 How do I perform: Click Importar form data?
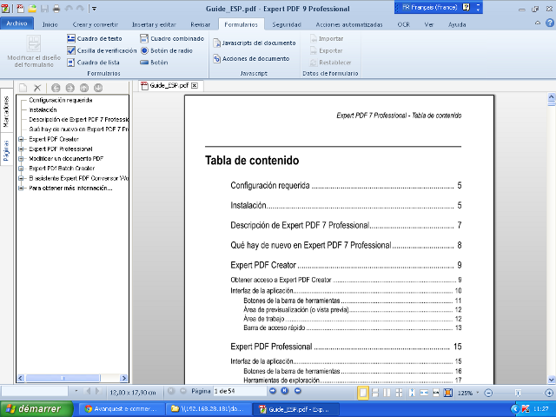coord(327,38)
